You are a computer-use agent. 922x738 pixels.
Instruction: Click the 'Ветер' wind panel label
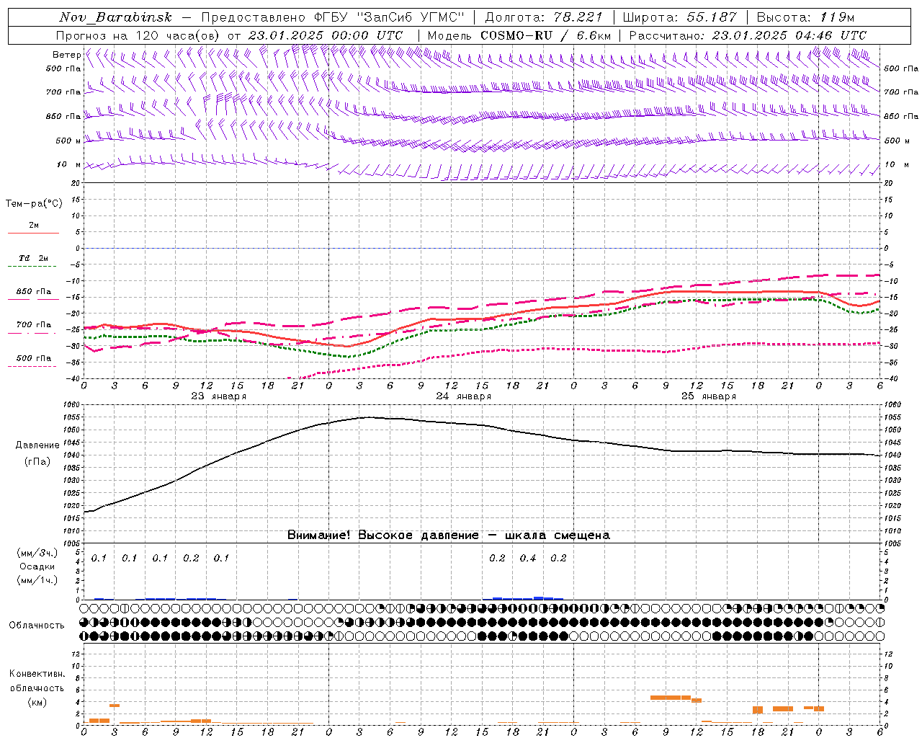[x=66, y=55]
